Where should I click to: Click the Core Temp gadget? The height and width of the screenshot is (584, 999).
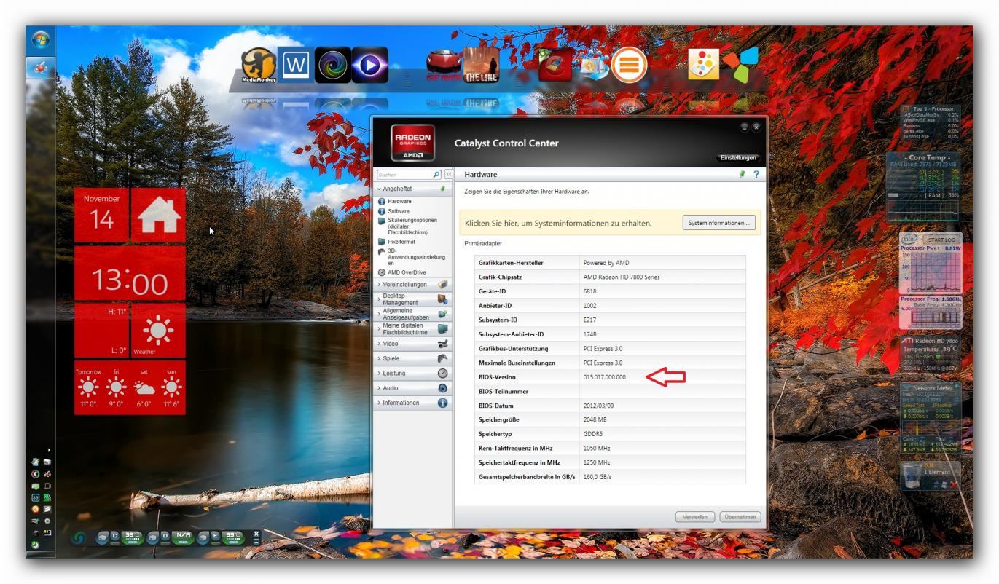923,186
